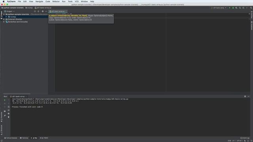Open the Tools menu
253x142 pixels.
[70, 2]
